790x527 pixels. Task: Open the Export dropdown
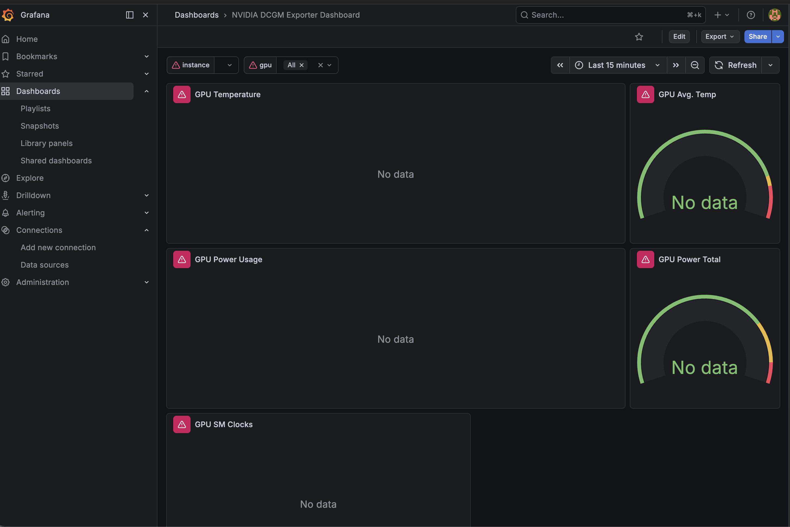720,37
